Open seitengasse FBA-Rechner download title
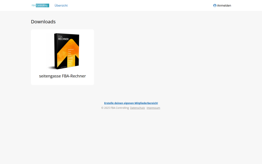This screenshot has width=262, height=164. tap(62, 76)
